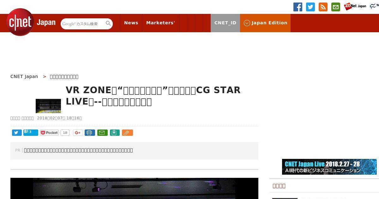This screenshot has width=379, height=199.
Task: Share article with the Twitter button
Action: 17,133
